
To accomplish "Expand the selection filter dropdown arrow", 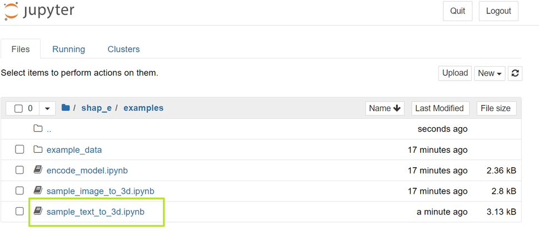I will point(47,108).
